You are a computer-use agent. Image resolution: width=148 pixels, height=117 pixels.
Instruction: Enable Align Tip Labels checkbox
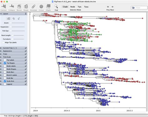click(3, 42)
